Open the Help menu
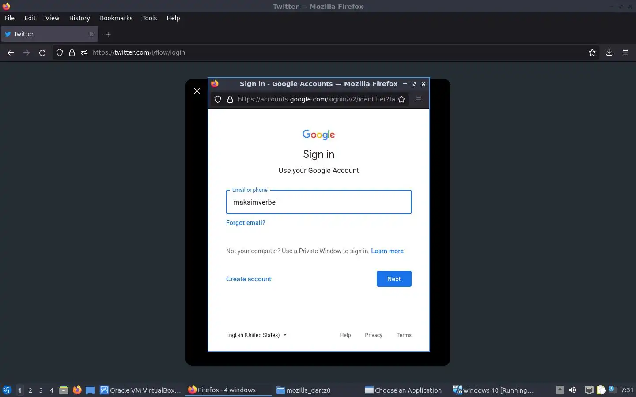Viewport: 636px width, 397px height. pyautogui.click(x=173, y=18)
